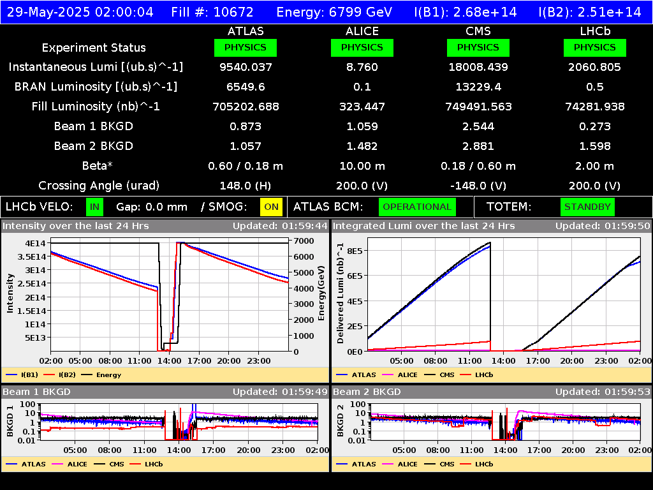The height and width of the screenshot is (490, 653).
Task: Click CMS in the Beam 2 BKGD legend
Action: pyautogui.click(x=447, y=464)
